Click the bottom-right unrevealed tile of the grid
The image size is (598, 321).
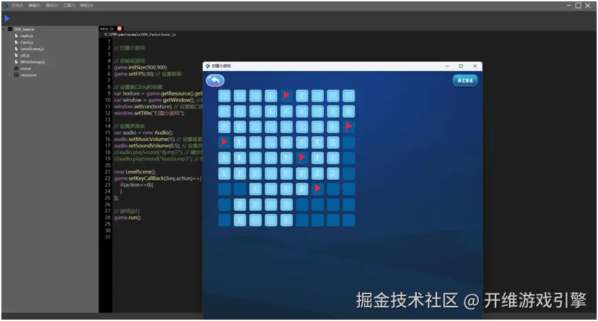(x=348, y=220)
